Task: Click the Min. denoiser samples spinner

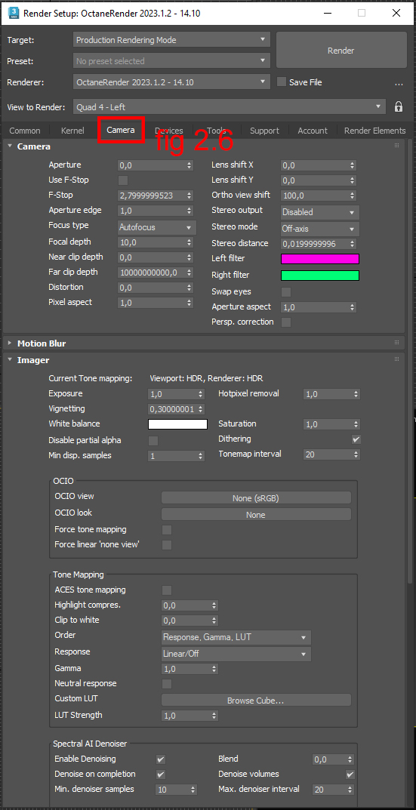Action: pyautogui.click(x=193, y=790)
